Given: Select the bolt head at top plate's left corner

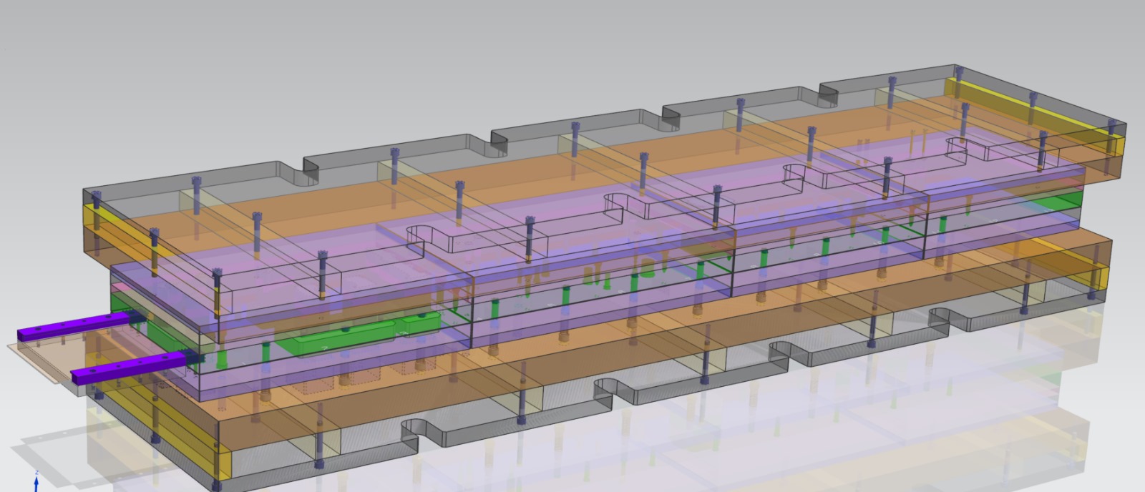Looking at the screenshot, I should [x=196, y=182].
